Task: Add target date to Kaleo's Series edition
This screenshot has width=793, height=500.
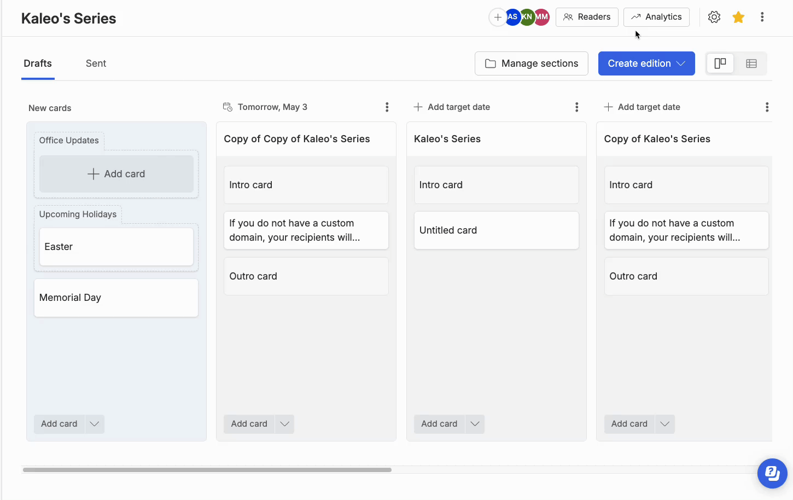Action: [452, 107]
